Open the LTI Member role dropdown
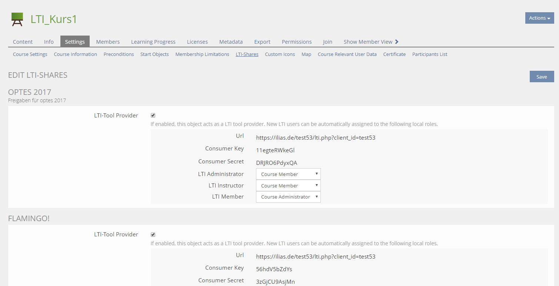Screen dimensions: 559x286 288,197
